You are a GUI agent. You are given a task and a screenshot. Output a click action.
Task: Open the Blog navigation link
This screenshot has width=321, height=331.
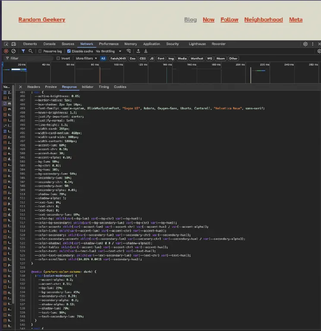tap(190, 20)
